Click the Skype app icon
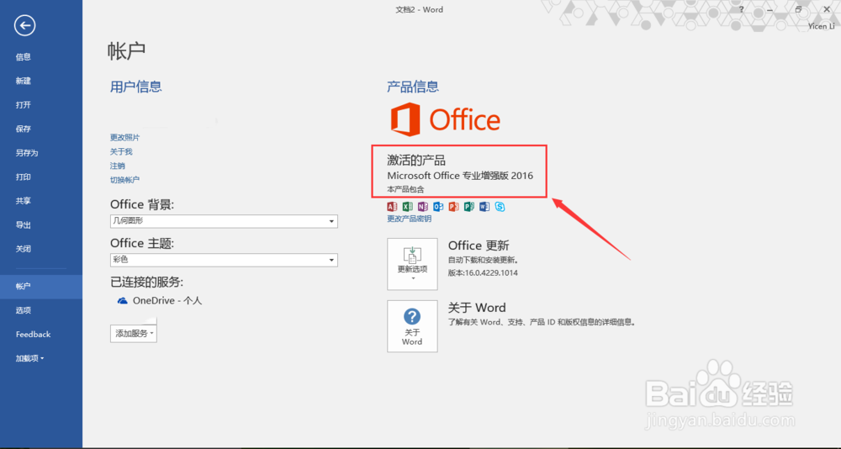 point(500,207)
